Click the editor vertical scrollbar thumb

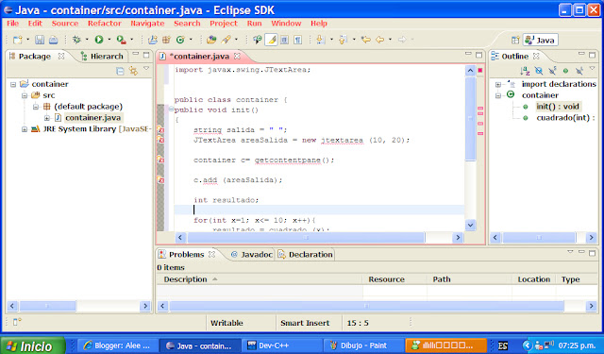click(470, 118)
